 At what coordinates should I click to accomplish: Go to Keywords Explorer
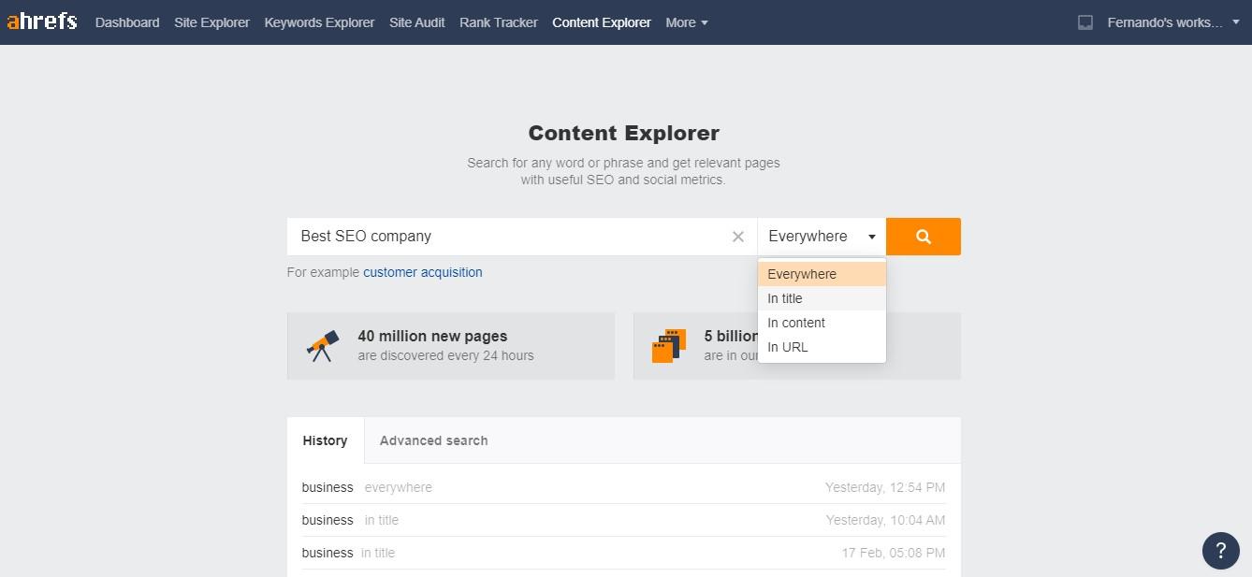pyautogui.click(x=319, y=22)
